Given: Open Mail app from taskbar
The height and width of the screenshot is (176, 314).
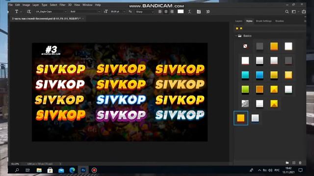Looking at the screenshot, I should 61,170.
